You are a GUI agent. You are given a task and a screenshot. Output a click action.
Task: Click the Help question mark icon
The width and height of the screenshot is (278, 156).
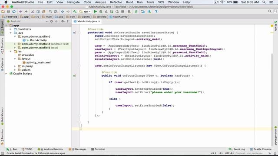[156, 12]
